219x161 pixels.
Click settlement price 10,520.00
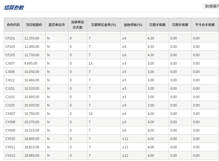tap(32, 88)
